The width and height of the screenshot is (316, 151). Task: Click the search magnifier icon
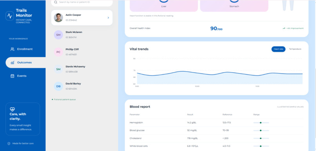pos(56,2)
